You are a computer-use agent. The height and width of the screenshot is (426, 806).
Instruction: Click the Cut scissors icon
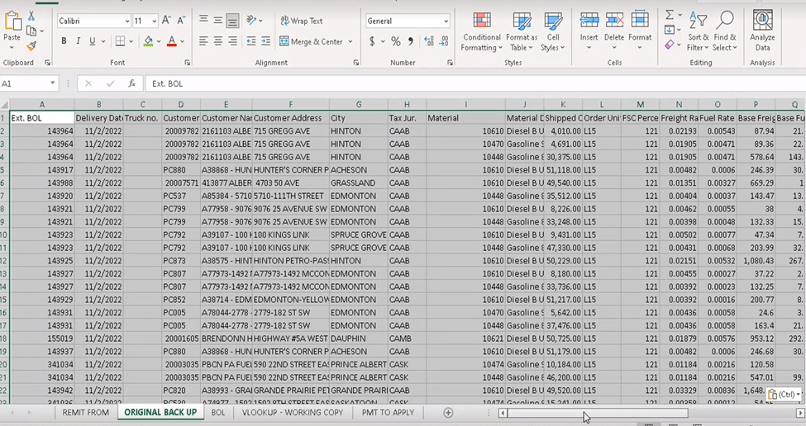point(31,16)
